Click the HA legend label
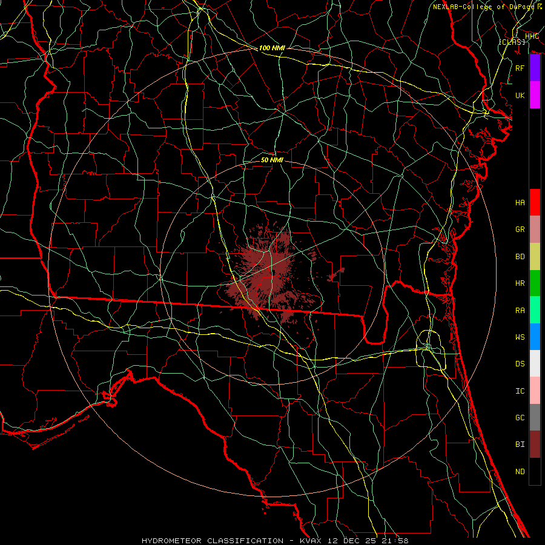The image size is (545, 545). [520, 203]
